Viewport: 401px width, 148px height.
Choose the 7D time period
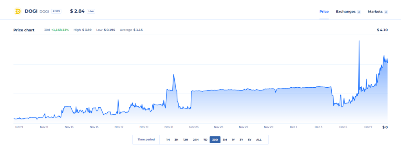(205, 139)
